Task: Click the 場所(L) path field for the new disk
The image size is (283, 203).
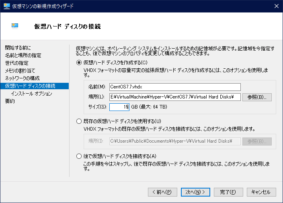Action: [x=175, y=97]
